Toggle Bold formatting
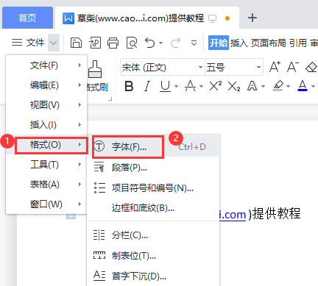This screenshot has width=318, height=286. [129, 86]
